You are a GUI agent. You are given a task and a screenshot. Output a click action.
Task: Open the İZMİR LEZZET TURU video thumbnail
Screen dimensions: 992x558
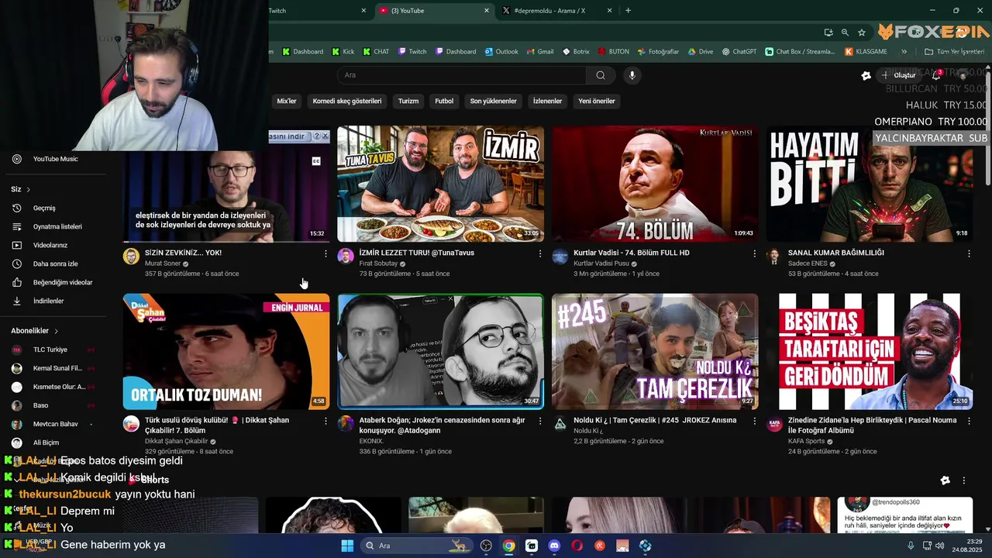pos(440,184)
